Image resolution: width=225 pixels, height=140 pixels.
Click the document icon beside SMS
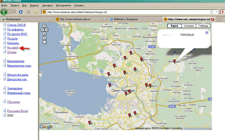point(4,115)
